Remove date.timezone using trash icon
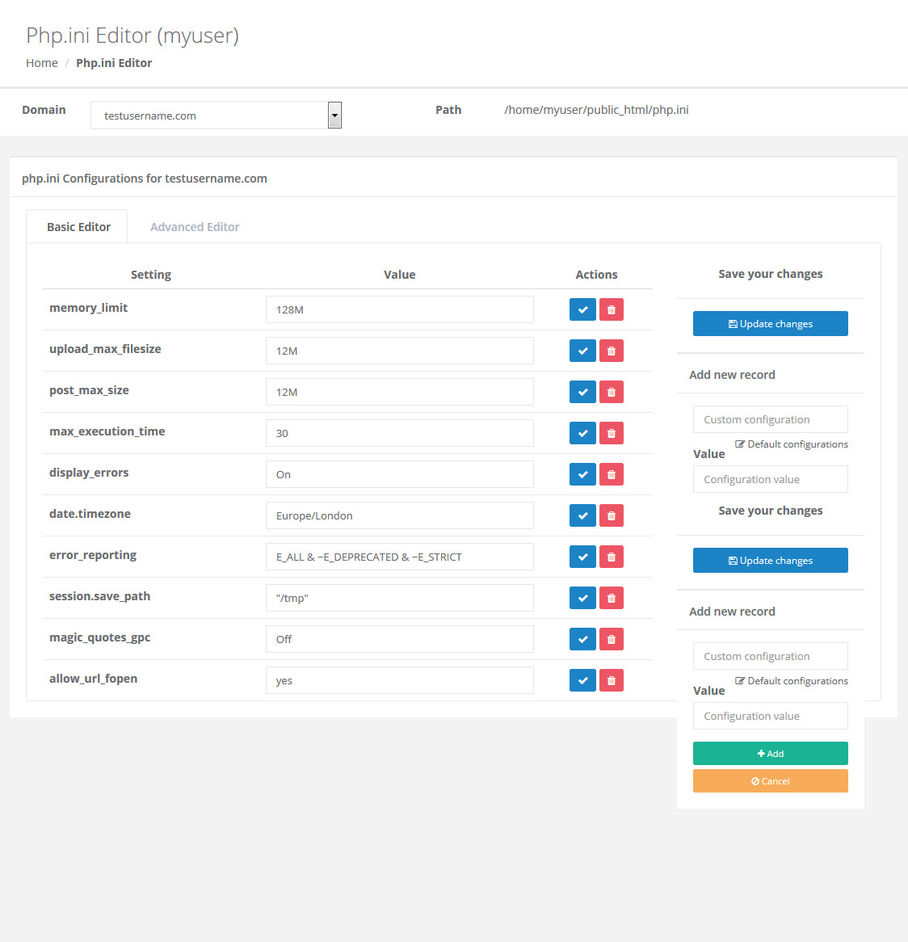Image resolution: width=908 pixels, height=942 pixels. [x=612, y=515]
